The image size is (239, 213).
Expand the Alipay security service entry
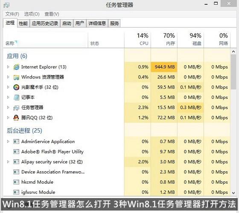pyautogui.click(x=8, y=162)
